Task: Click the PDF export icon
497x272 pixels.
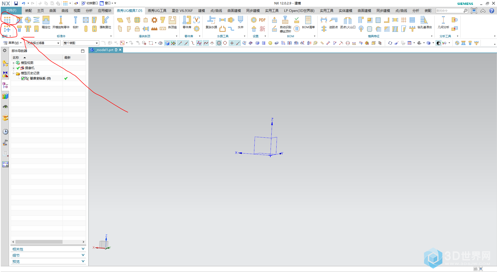Action: (262, 20)
